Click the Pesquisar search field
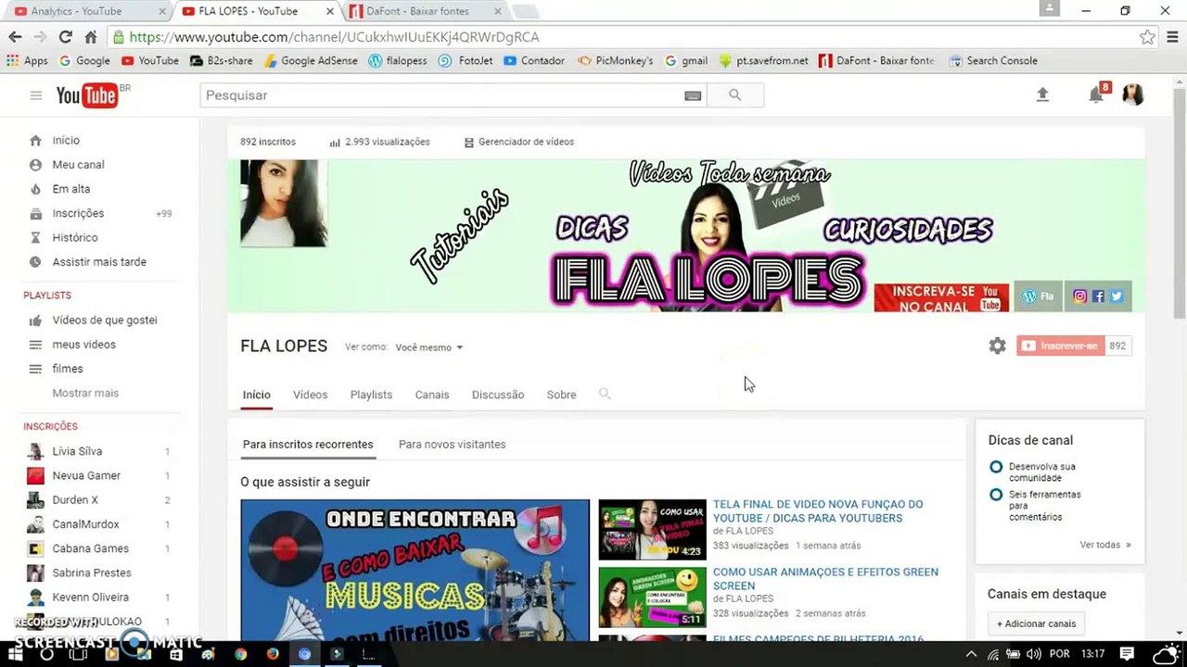 point(441,95)
